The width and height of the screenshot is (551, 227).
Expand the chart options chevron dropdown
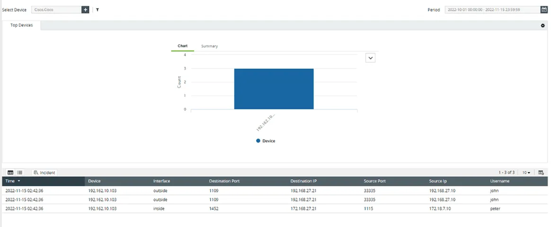370,58
